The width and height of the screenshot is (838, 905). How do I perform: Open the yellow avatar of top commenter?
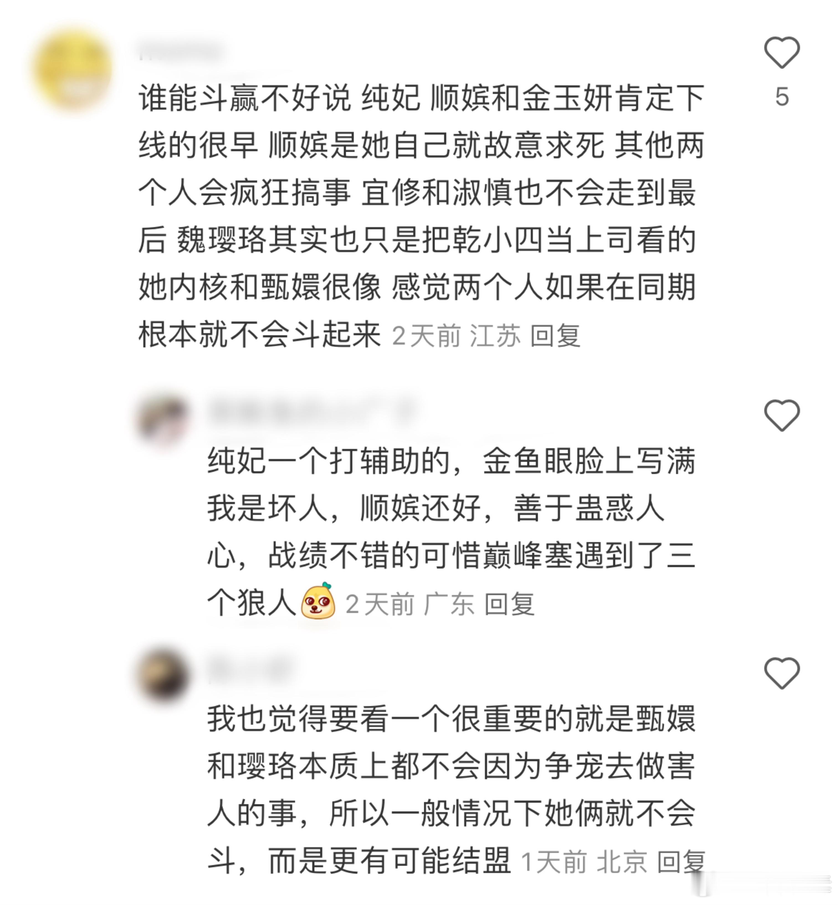point(73,69)
